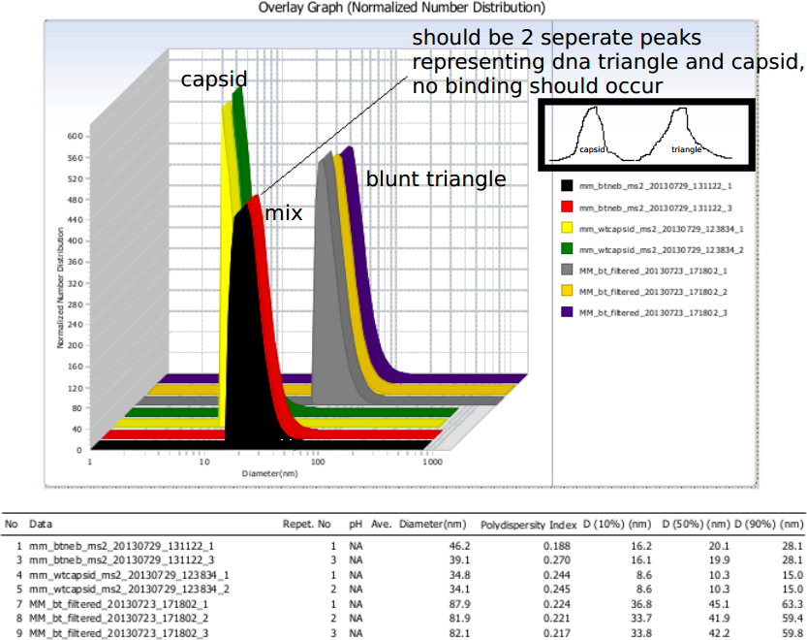Image resolution: width=807 pixels, height=640 pixels.
Task: Click the 'Overlay Graph (Normalized Number Distribution)' title
Action: tap(401, 8)
